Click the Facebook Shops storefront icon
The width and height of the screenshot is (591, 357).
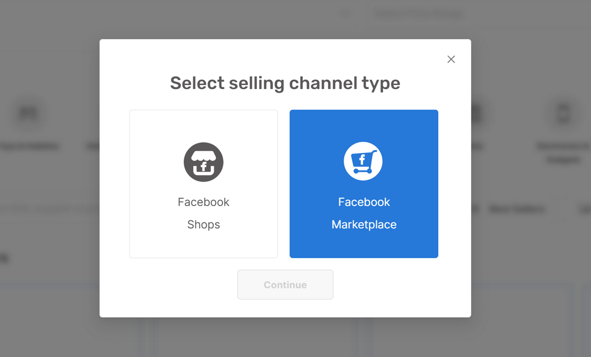203,162
